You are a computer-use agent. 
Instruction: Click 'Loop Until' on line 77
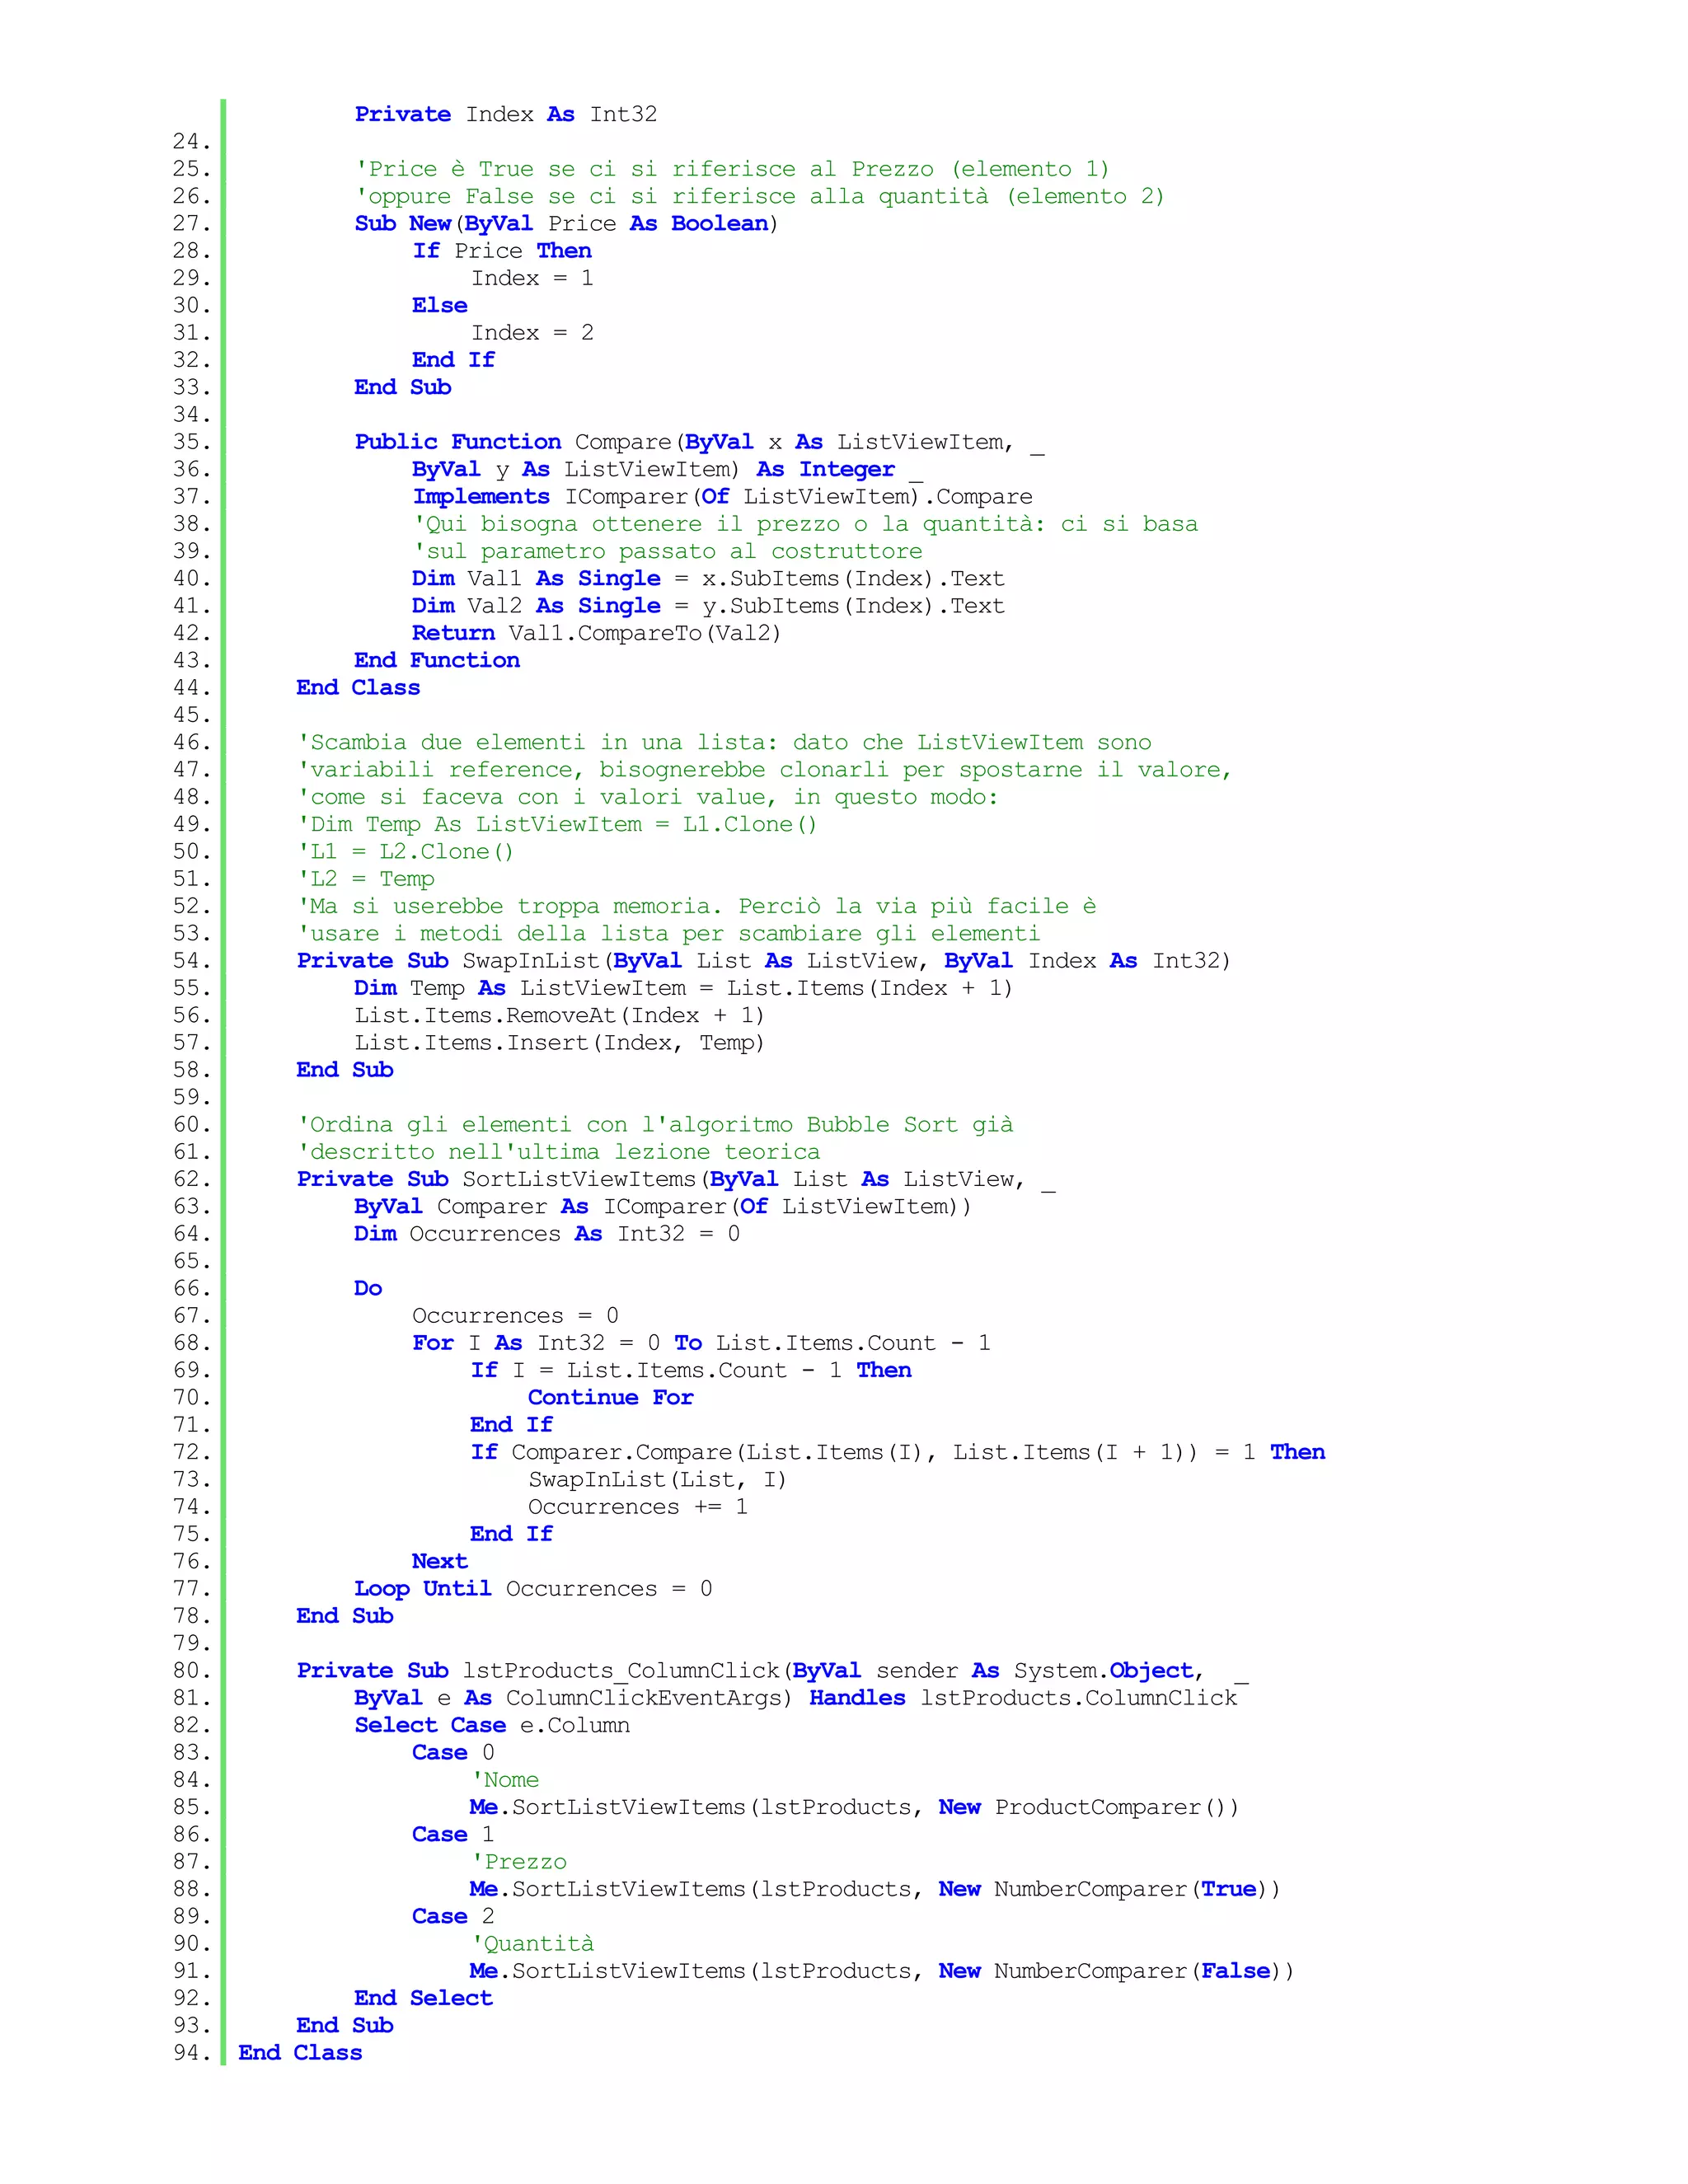[422, 1589]
